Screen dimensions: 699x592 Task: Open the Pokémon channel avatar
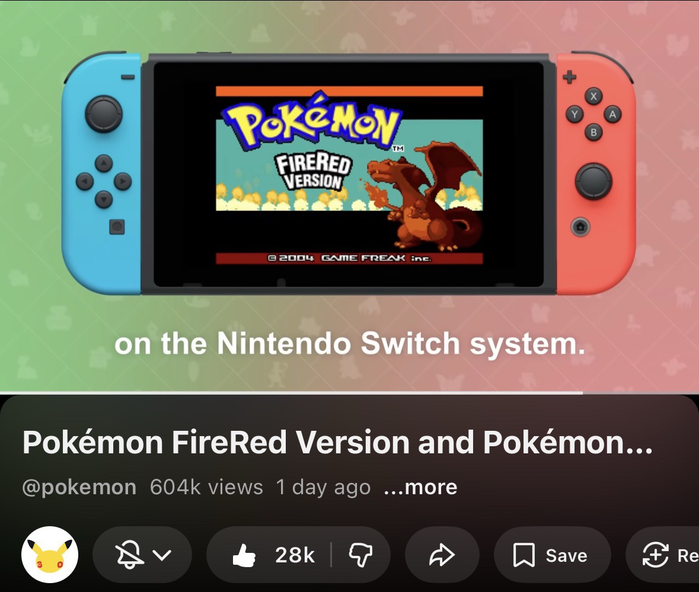point(50,555)
